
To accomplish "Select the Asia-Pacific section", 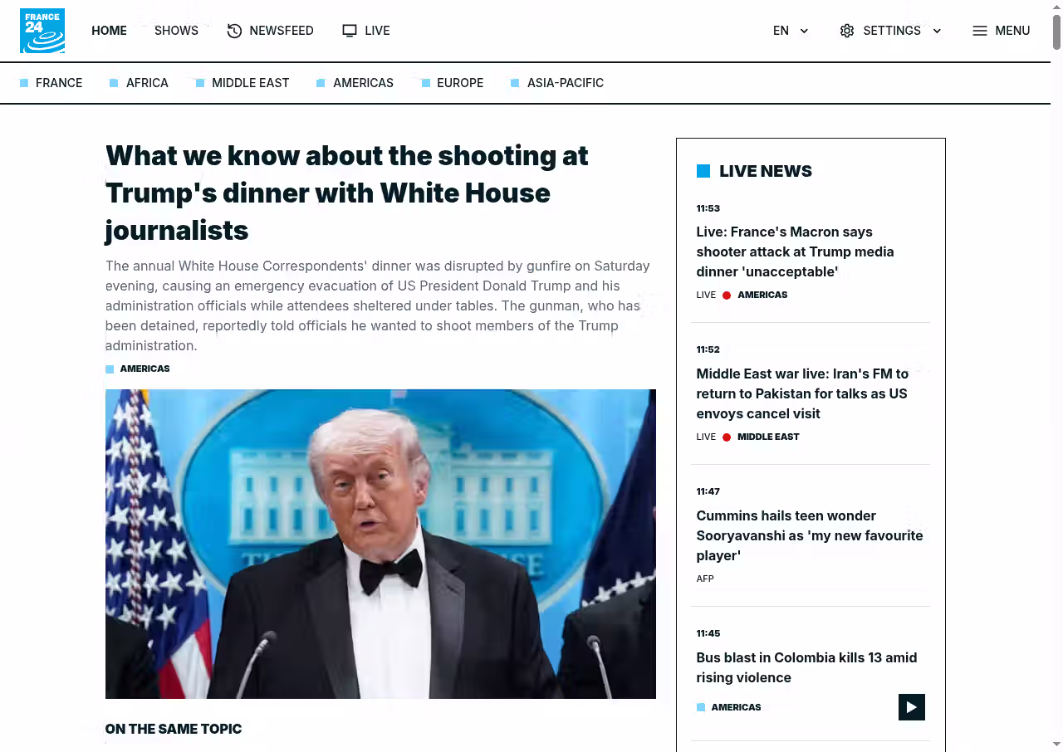I will coord(565,83).
